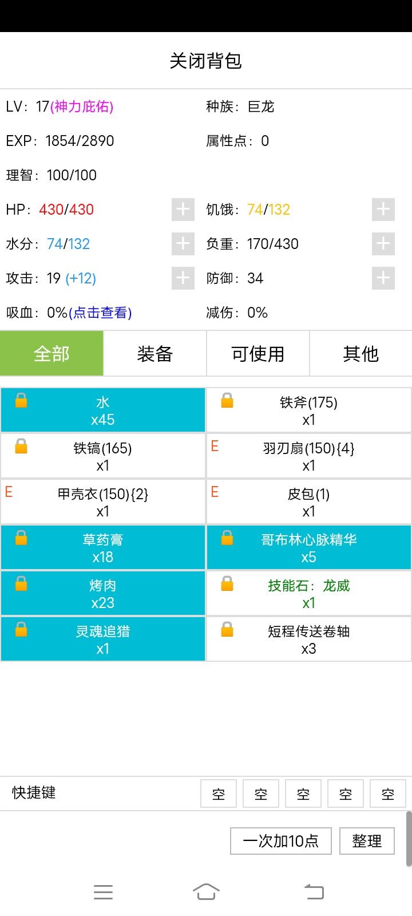412x916 pixels.
Task: Switch to the 装备 tab
Action: pyautogui.click(x=154, y=354)
